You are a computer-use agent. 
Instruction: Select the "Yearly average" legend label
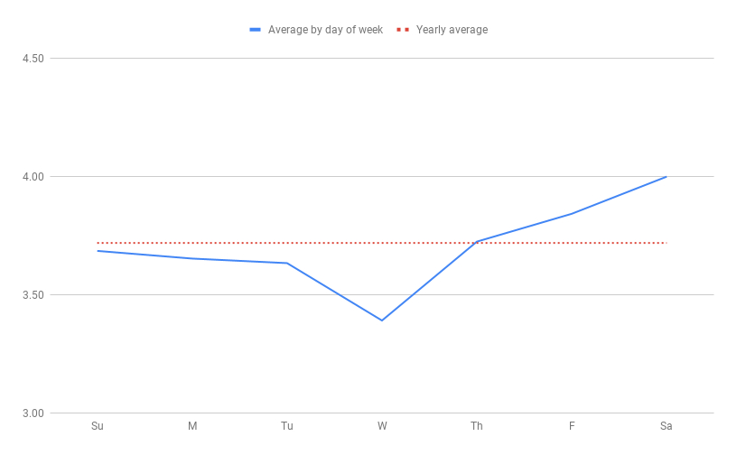pyautogui.click(x=452, y=30)
